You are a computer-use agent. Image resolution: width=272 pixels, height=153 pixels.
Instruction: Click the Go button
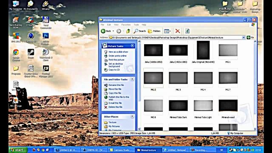[250, 37]
